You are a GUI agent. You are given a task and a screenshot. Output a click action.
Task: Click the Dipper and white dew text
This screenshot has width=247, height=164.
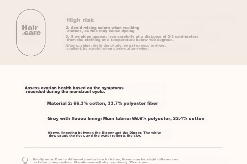click(x=104, y=134)
